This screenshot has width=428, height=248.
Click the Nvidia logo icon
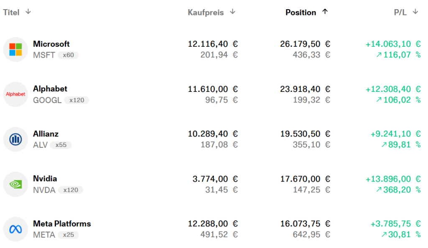pos(15,184)
